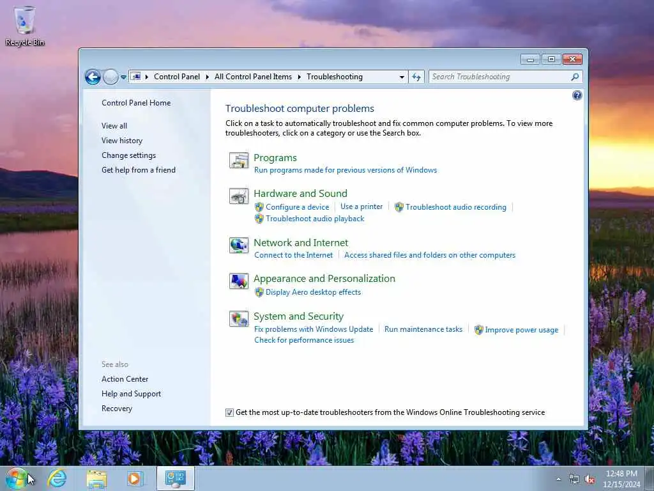Click the search magnifier icon
654x491 pixels.
pyautogui.click(x=575, y=77)
